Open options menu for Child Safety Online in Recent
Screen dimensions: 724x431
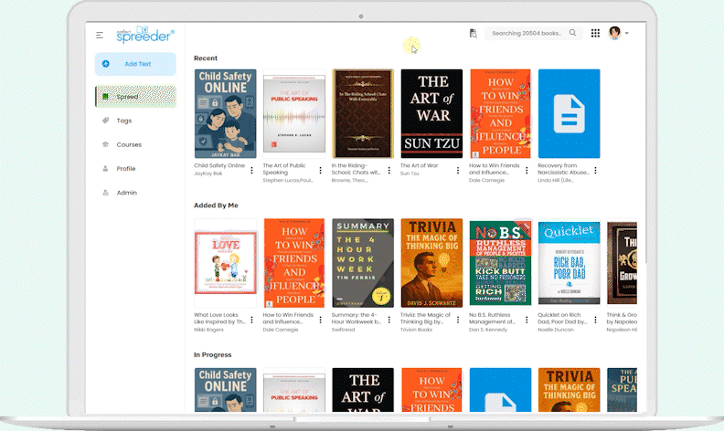[251, 170]
